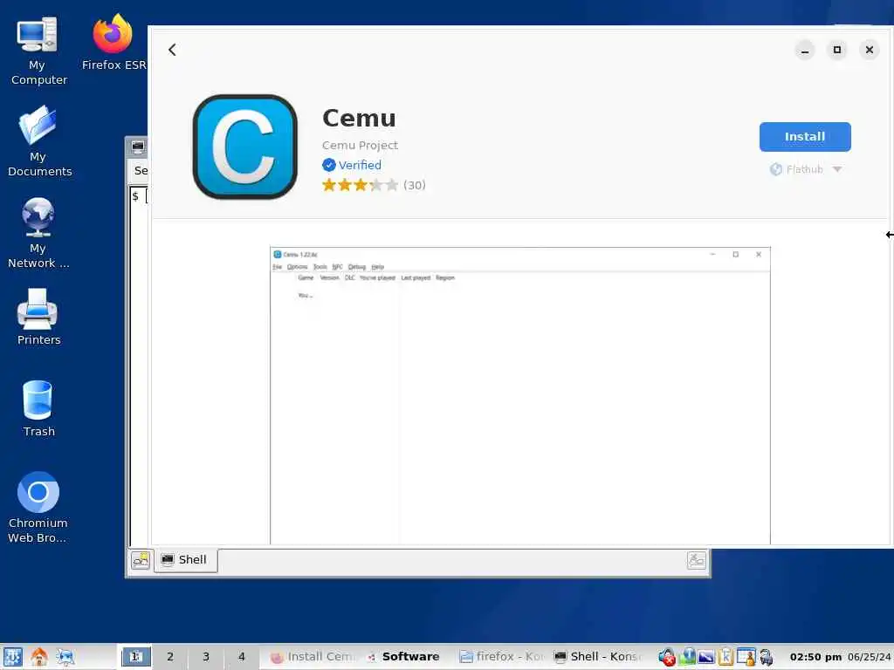Image resolution: width=894 pixels, height=670 pixels.
Task: Open Printers desktop icon
Action: tap(38, 317)
